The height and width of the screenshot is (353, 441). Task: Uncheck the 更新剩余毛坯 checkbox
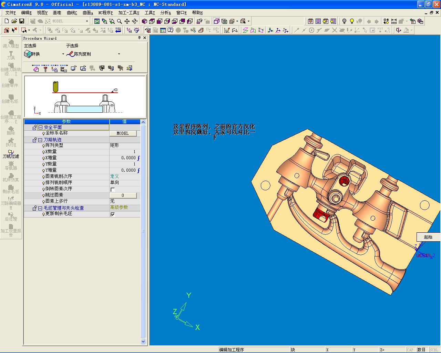click(x=113, y=214)
